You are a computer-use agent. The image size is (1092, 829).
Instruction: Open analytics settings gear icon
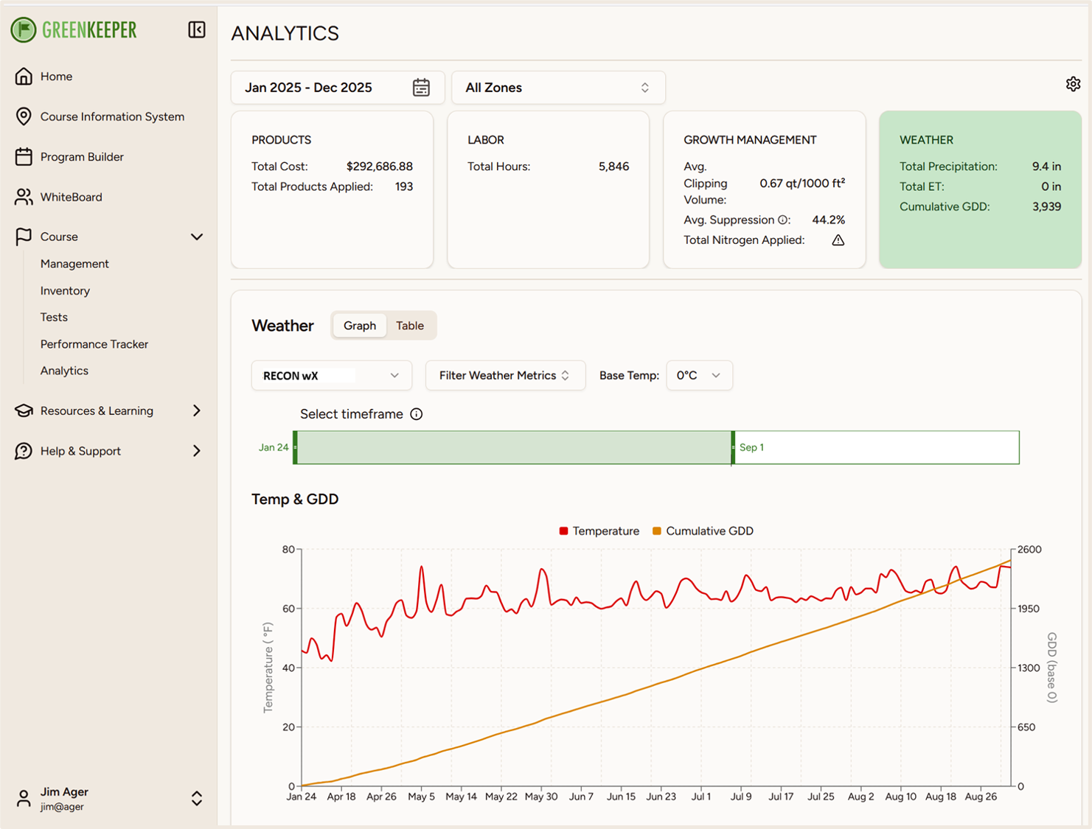tap(1073, 84)
